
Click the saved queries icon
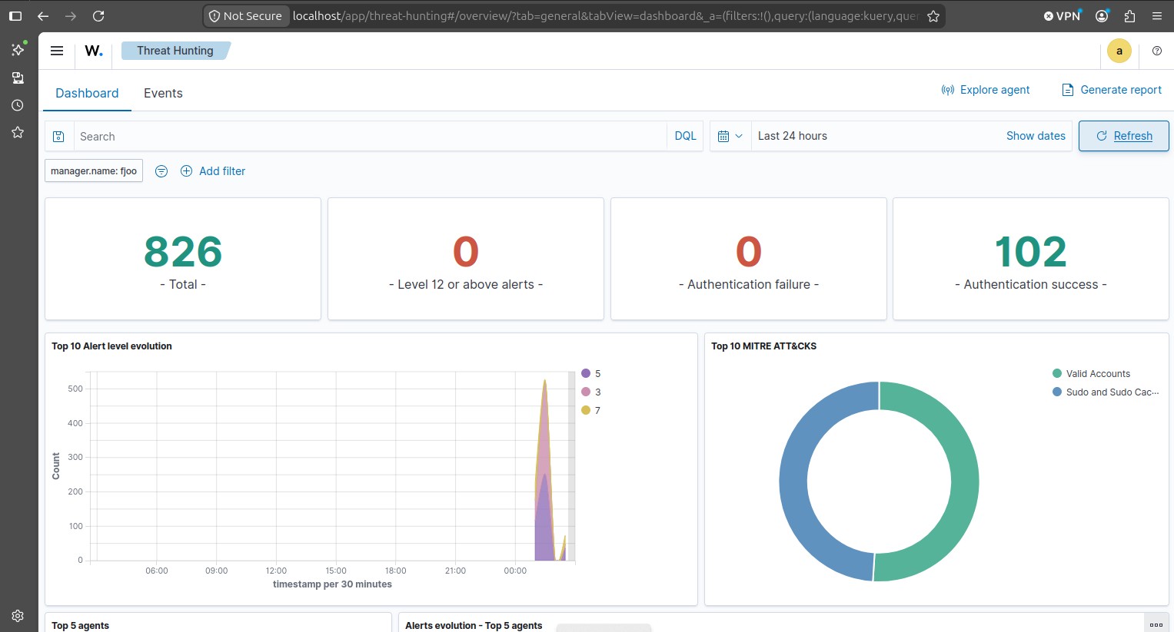coord(58,137)
